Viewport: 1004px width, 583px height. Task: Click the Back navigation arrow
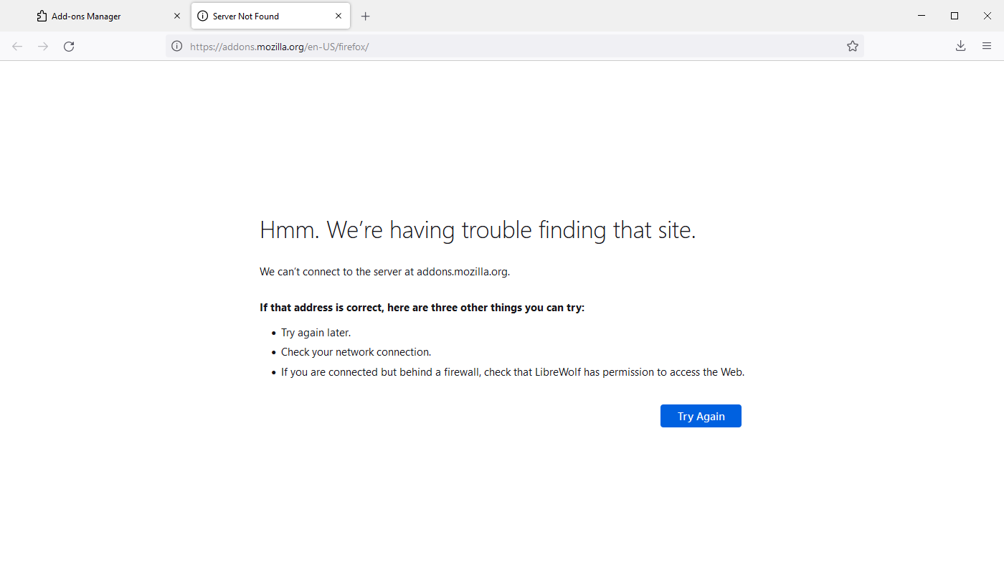coord(17,46)
